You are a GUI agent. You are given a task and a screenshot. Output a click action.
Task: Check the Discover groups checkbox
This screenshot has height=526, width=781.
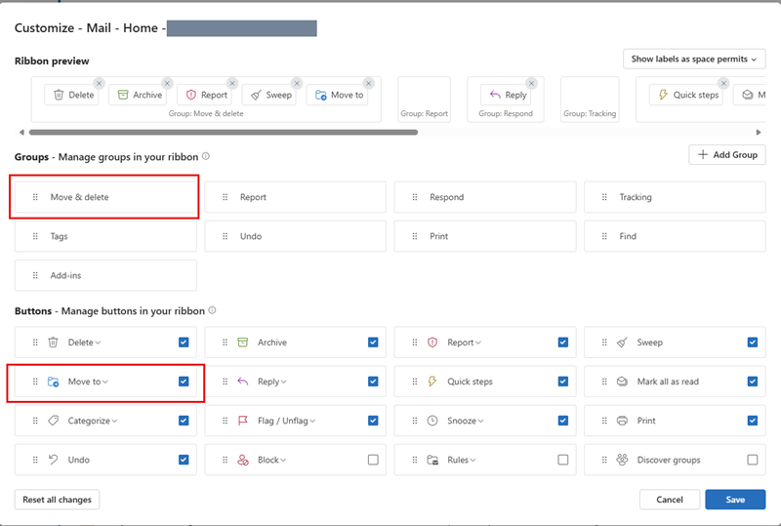752,460
